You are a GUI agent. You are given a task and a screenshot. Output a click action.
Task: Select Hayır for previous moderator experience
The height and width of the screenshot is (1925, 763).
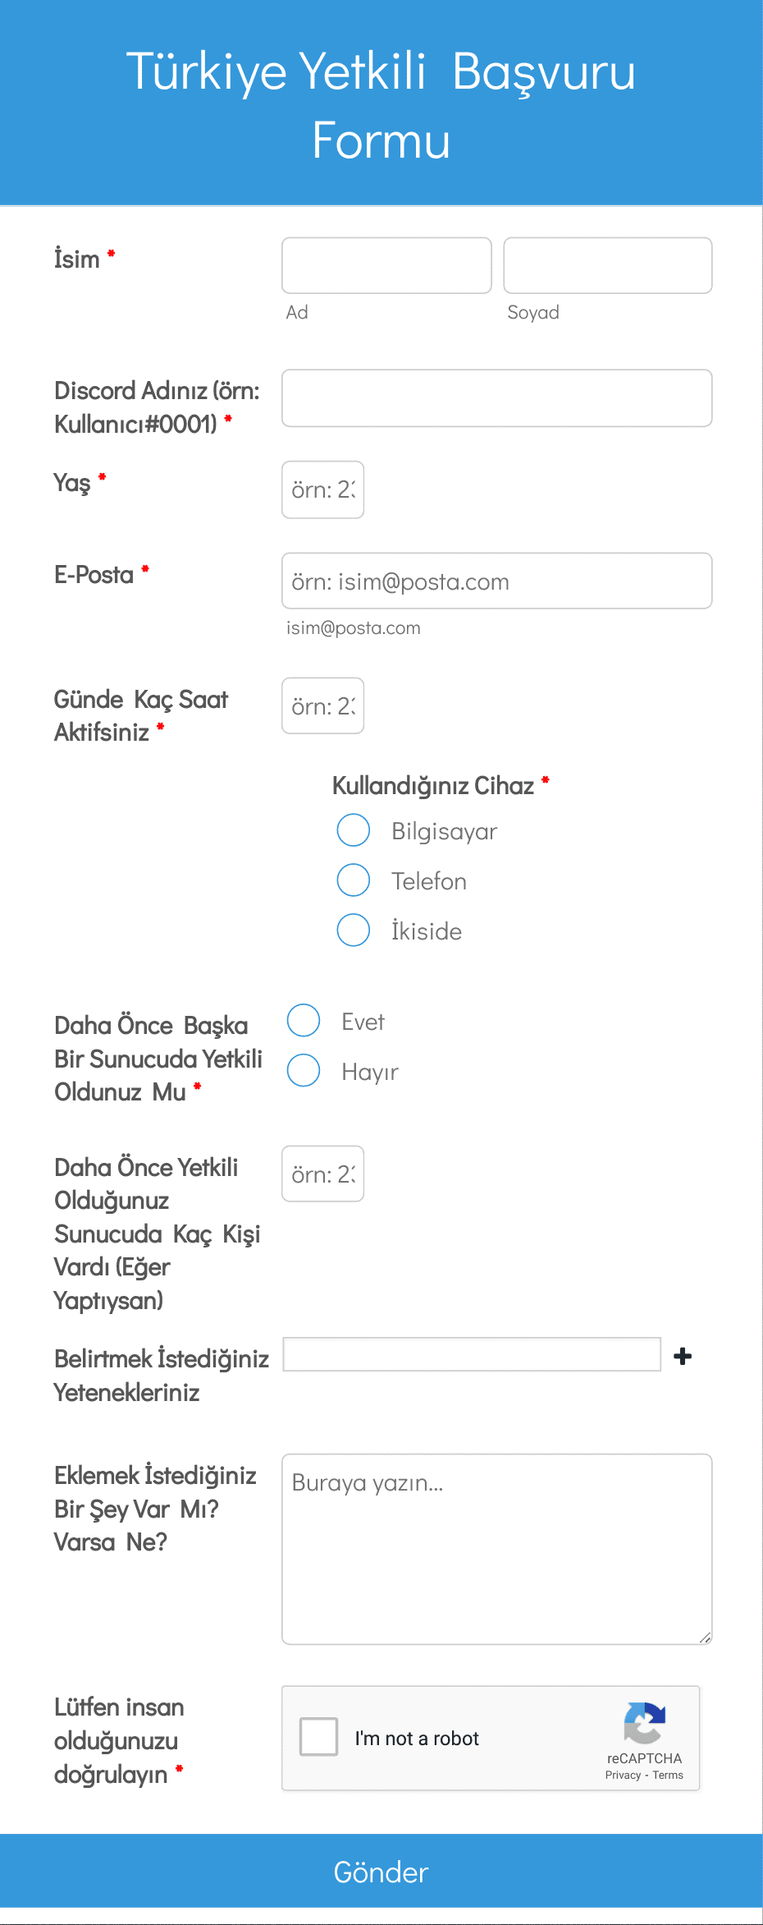pos(303,1070)
